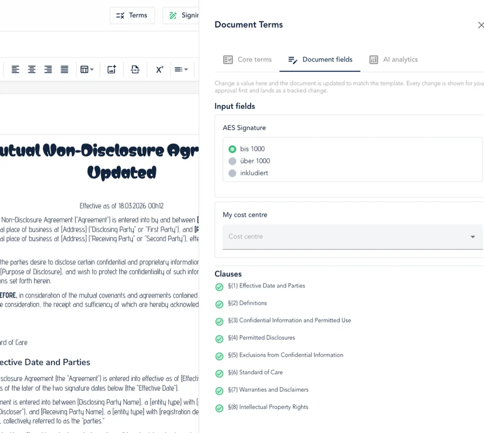Justify text in the editor toolbar
Viewport: 484px width, 433px height.
coord(64,70)
